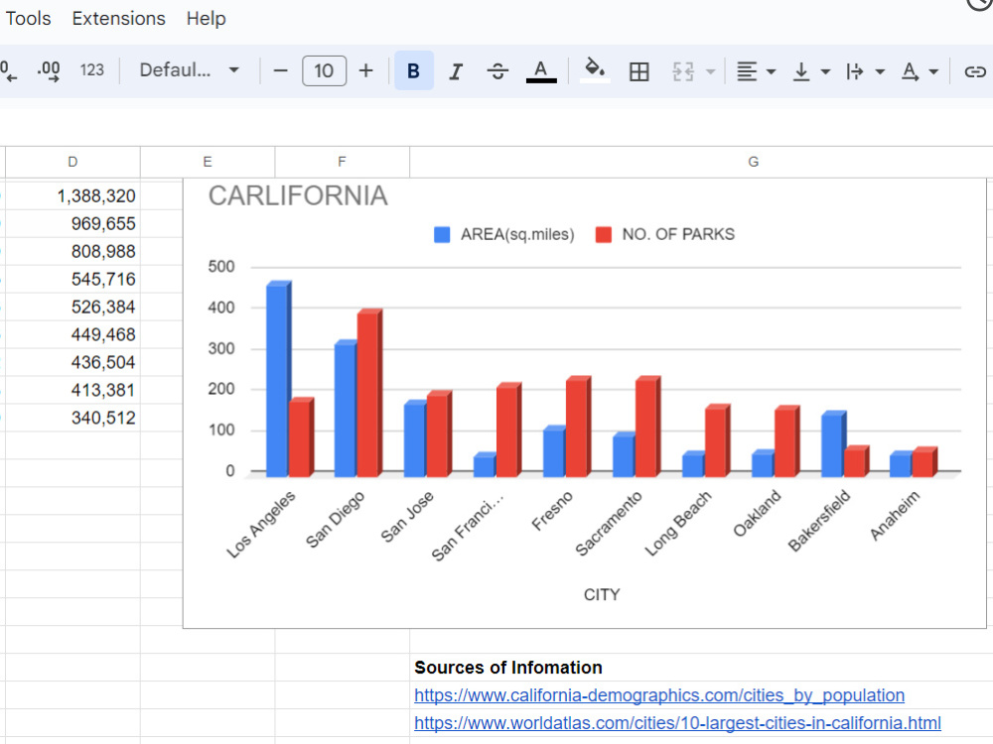
Task: Decrease font size with minus button
Action: [281, 70]
